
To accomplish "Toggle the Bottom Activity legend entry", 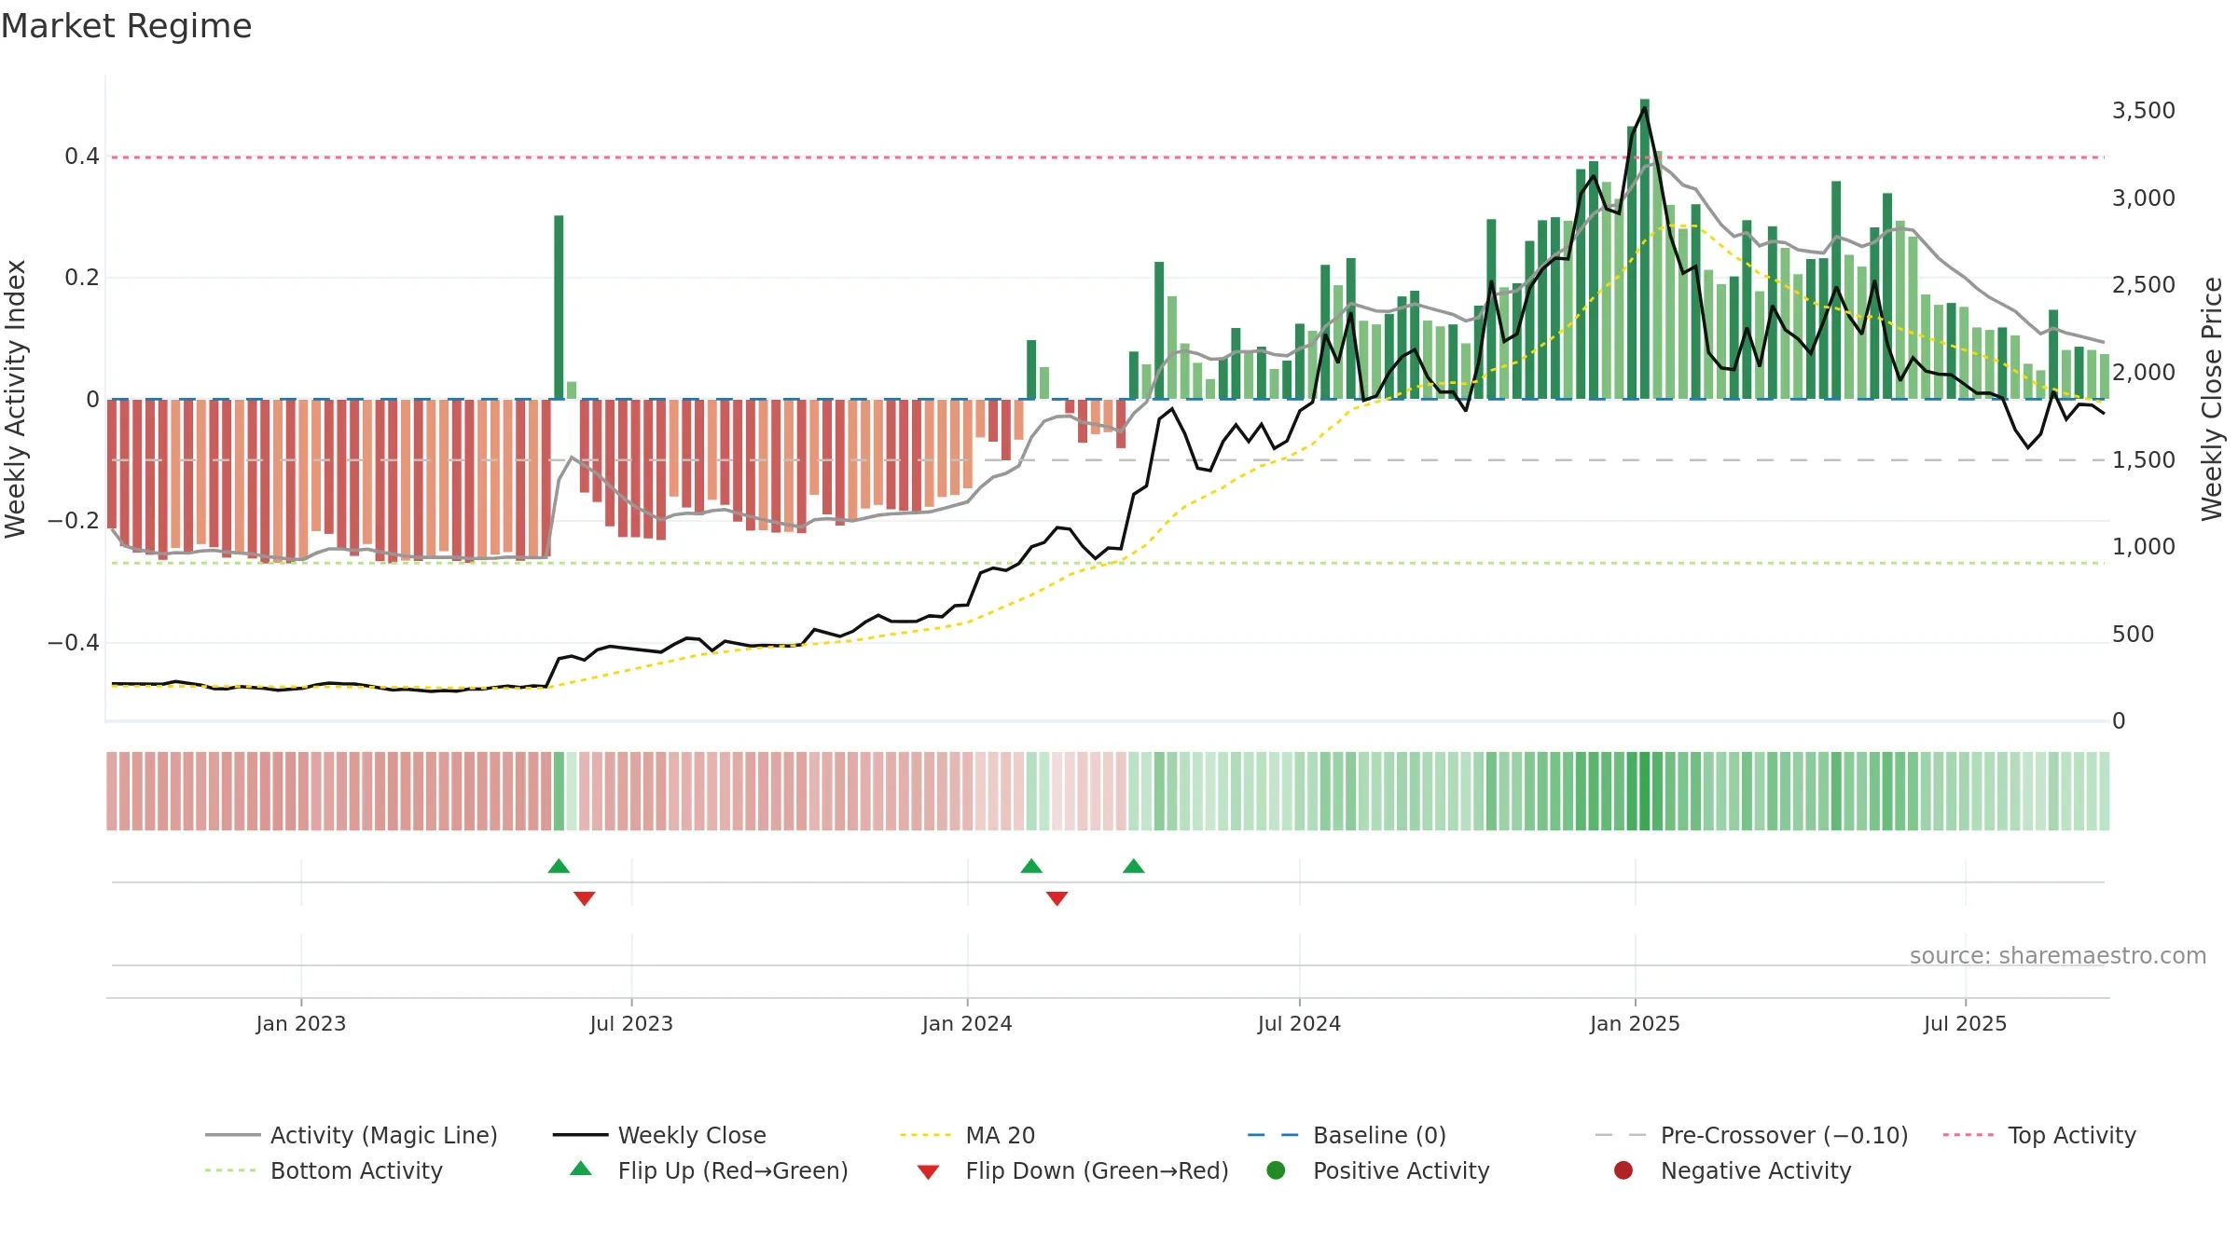I will pyautogui.click(x=324, y=1170).
